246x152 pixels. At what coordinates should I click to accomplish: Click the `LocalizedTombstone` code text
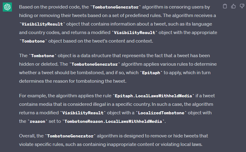click(x=162, y=113)
